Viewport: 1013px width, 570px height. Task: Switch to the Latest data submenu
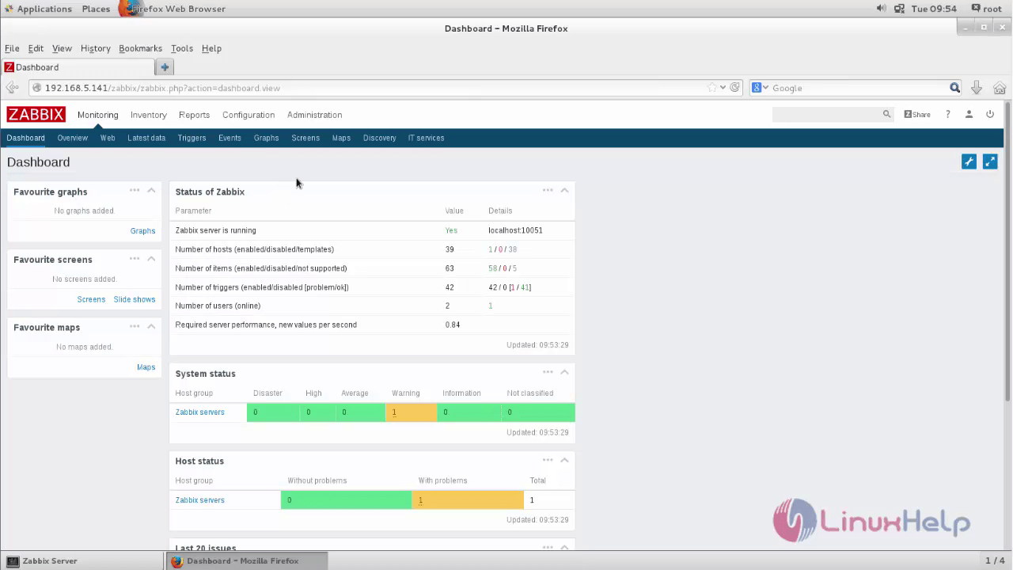pyautogui.click(x=146, y=138)
